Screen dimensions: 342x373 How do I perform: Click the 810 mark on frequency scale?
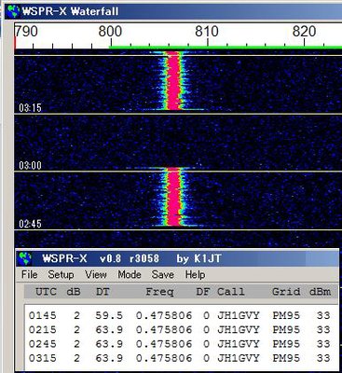click(207, 32)
